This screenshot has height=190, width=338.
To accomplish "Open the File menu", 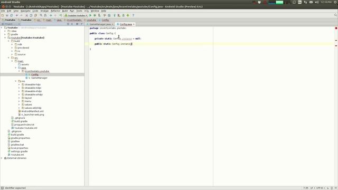I will click(3, 11).
